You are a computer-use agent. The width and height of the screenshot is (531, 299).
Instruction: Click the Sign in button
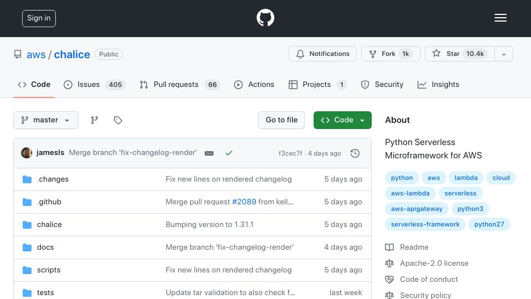39,18
